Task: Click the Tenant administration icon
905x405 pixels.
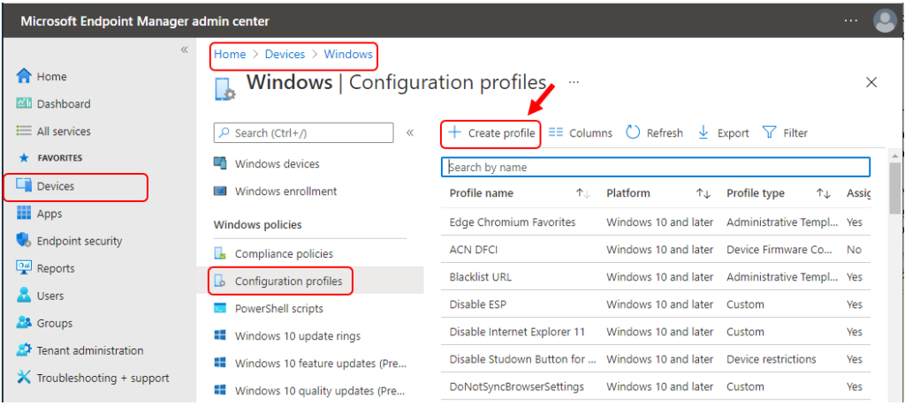Action: coord(24,350)
